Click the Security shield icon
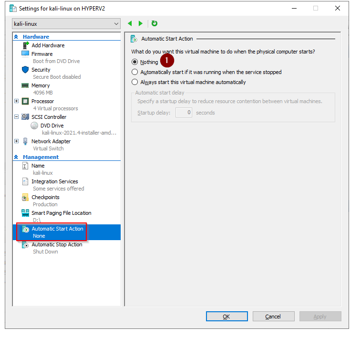Image resolution: width=350 pixels, height=338 pixels. pyautogui.click(x=25, y=70)
